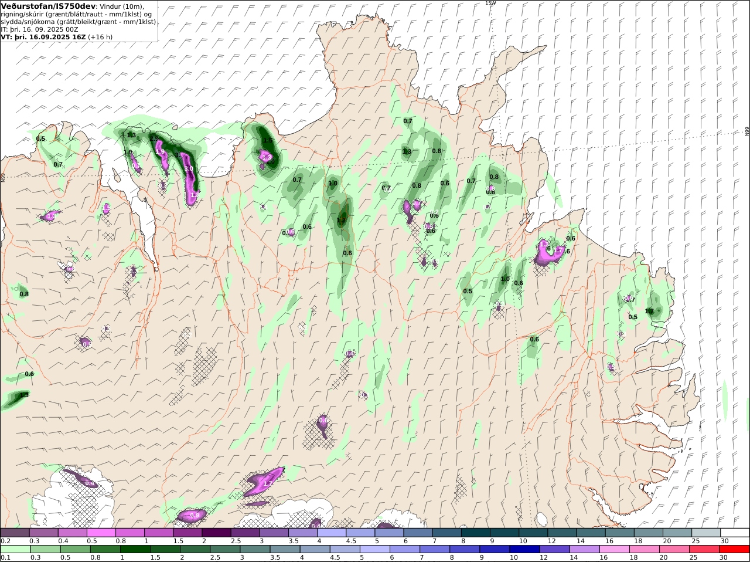The image size is (750, 562).
Task: Select the red-pink 25 rain legend swatch
Action: pos(705,549)
